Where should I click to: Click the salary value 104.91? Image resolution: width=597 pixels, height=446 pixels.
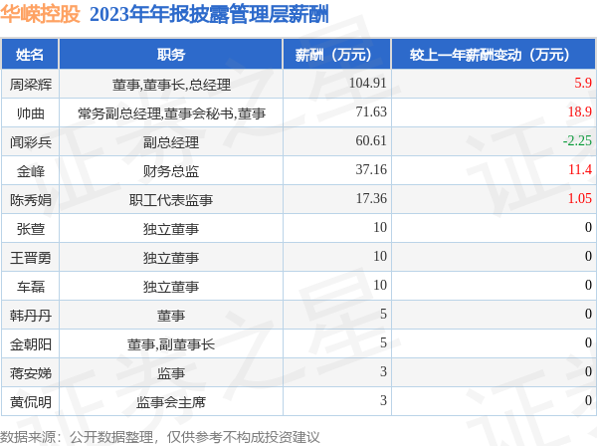tap(368, 83)
